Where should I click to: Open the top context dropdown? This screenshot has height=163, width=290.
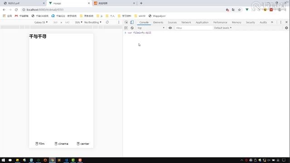pos(151,28)
